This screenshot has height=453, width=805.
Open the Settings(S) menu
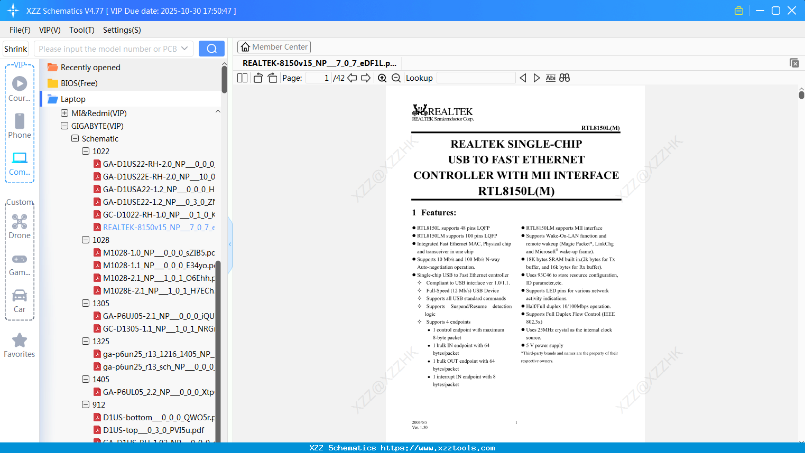coord(122,30)
